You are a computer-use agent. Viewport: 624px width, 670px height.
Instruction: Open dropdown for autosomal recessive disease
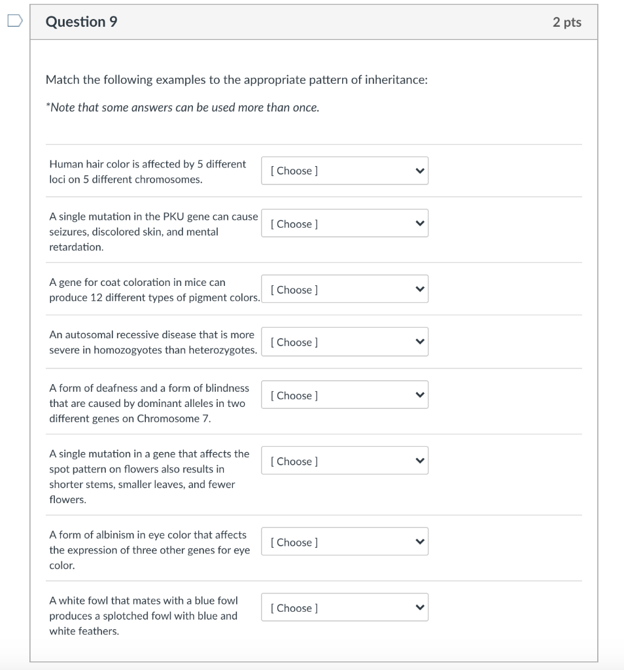(345, 342)
